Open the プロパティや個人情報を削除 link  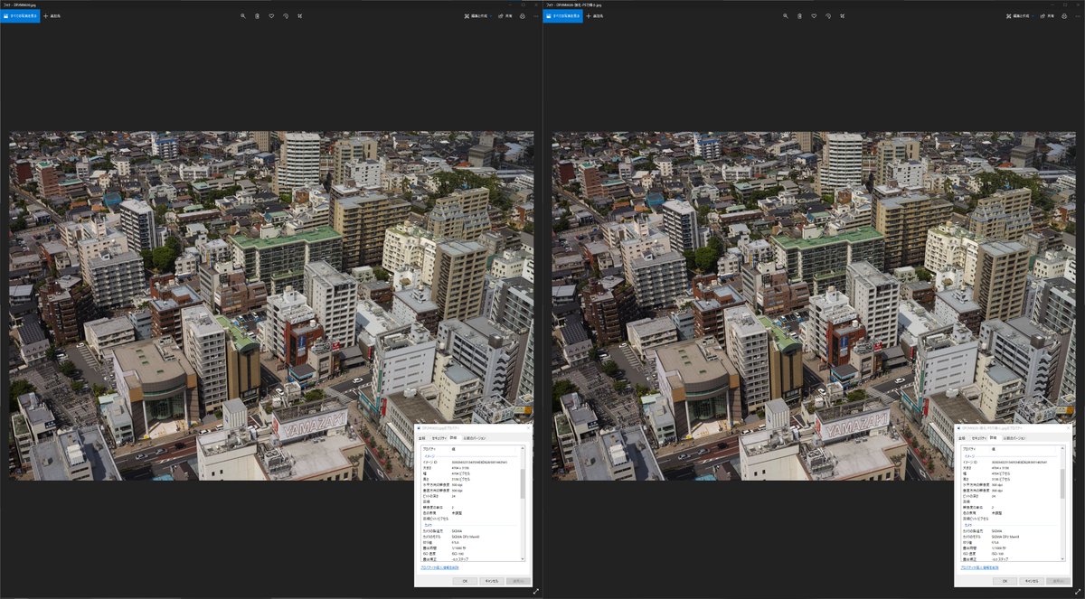[439, 567]
